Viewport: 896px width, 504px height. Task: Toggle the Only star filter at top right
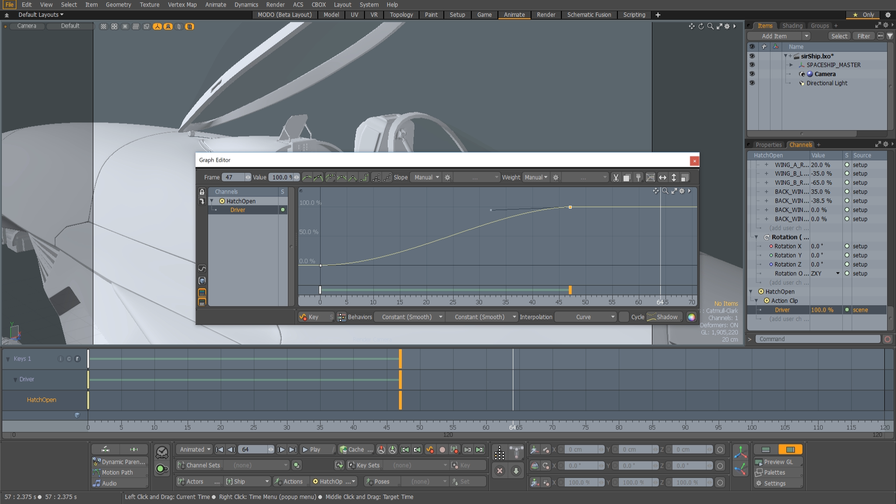[863, 14]
